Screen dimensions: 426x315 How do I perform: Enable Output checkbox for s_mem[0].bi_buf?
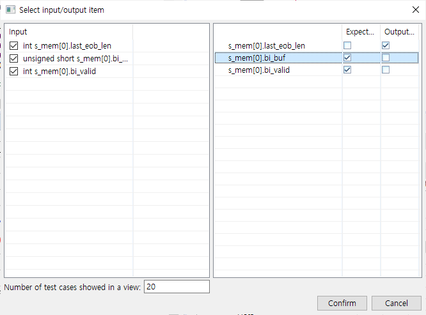[386, 58]
